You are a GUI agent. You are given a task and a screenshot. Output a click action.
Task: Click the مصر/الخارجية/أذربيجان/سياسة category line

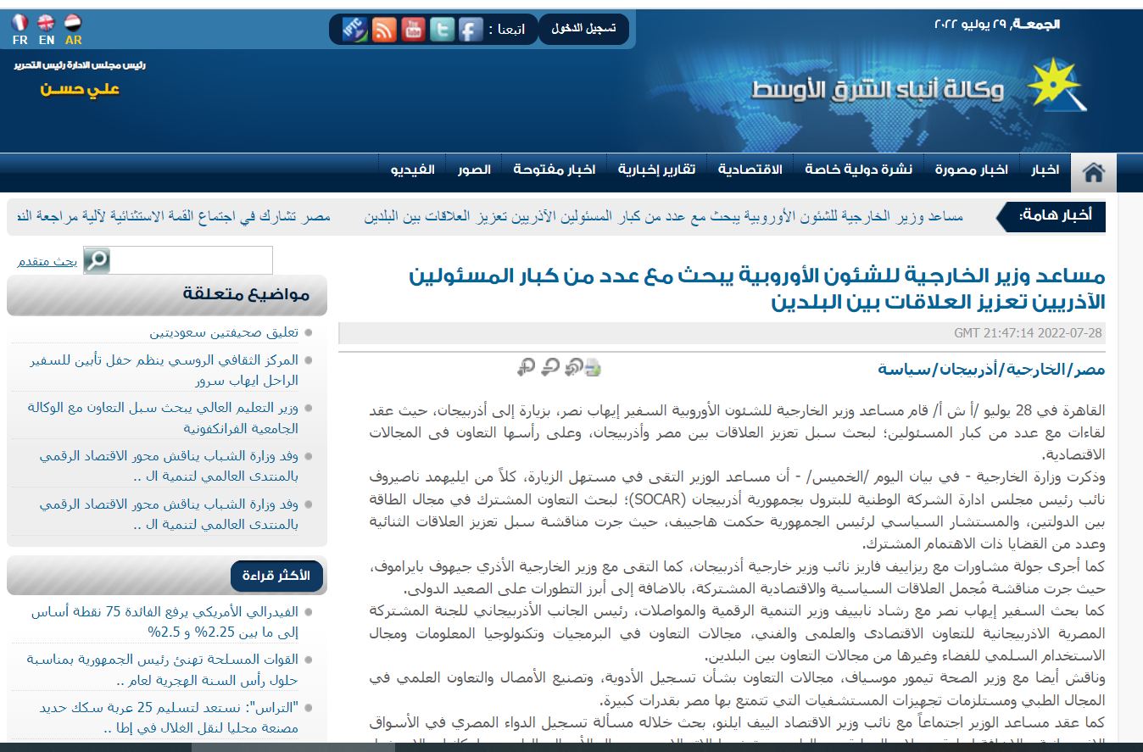(x=991, y=370)
